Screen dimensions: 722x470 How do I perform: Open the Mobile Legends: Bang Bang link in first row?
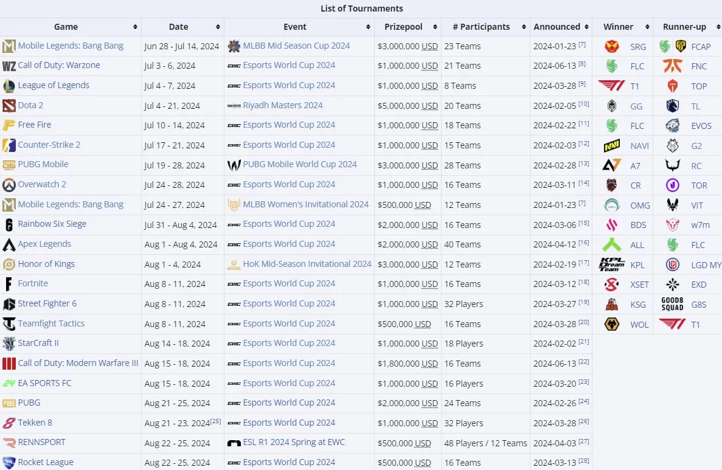point(71,46)
